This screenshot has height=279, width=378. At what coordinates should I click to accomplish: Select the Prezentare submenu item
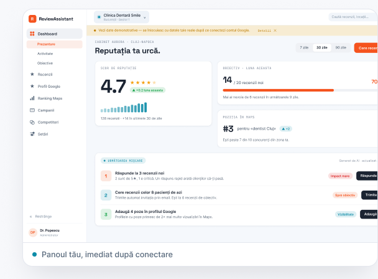55,44
